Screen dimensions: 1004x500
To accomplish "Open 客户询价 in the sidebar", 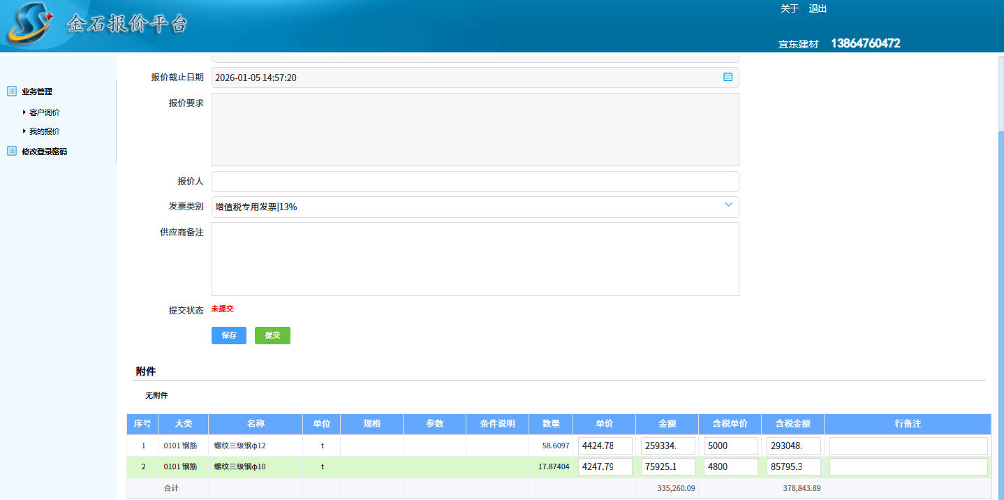I will [45, 112].
